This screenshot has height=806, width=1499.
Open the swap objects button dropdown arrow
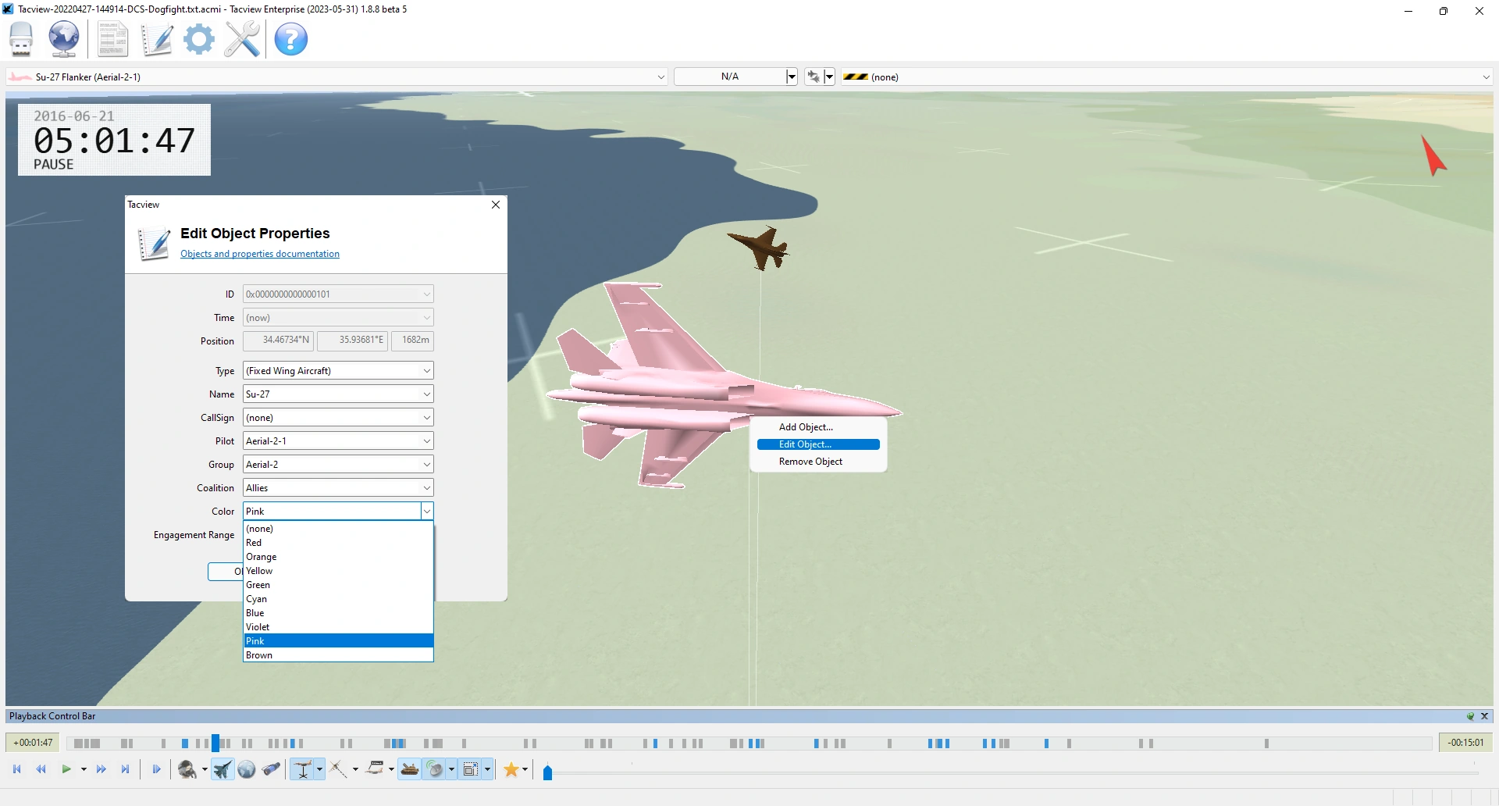coord(829,77)
